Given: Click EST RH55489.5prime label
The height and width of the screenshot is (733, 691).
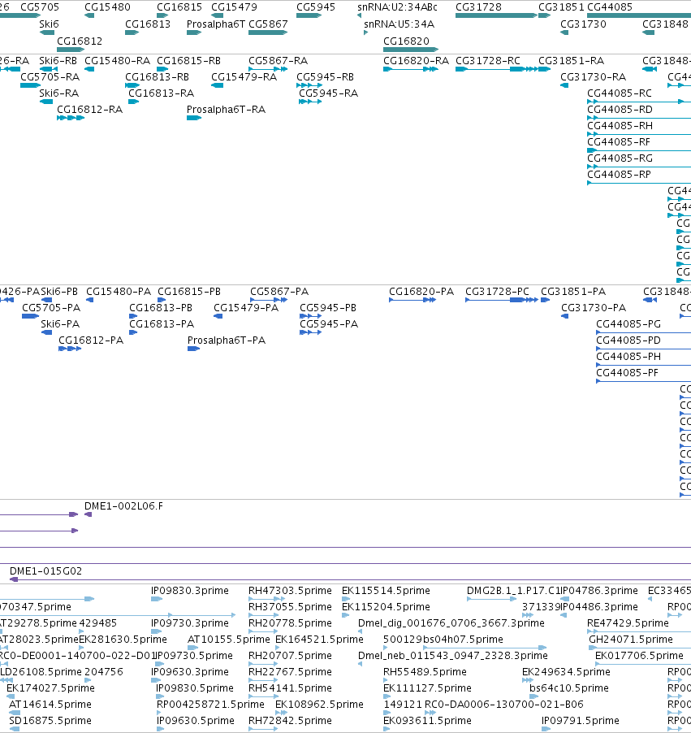Looking at the screenshot, I should tap(425, 672).
